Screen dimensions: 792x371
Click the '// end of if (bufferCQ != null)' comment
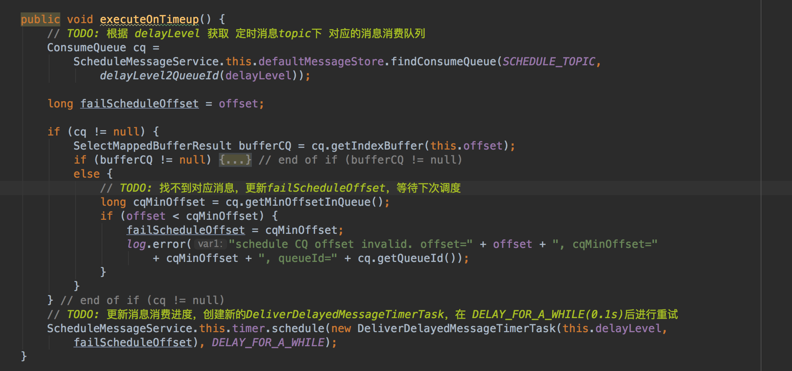(x=360, y=160)
